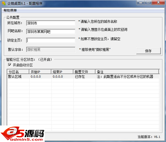Click the 配置文件 column header
The height and width of the screenshot is (142, 166).
click(x=84, y=72)
